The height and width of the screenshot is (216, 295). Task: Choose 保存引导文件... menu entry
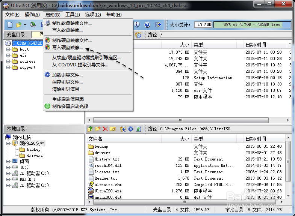(x=88, y=82)
